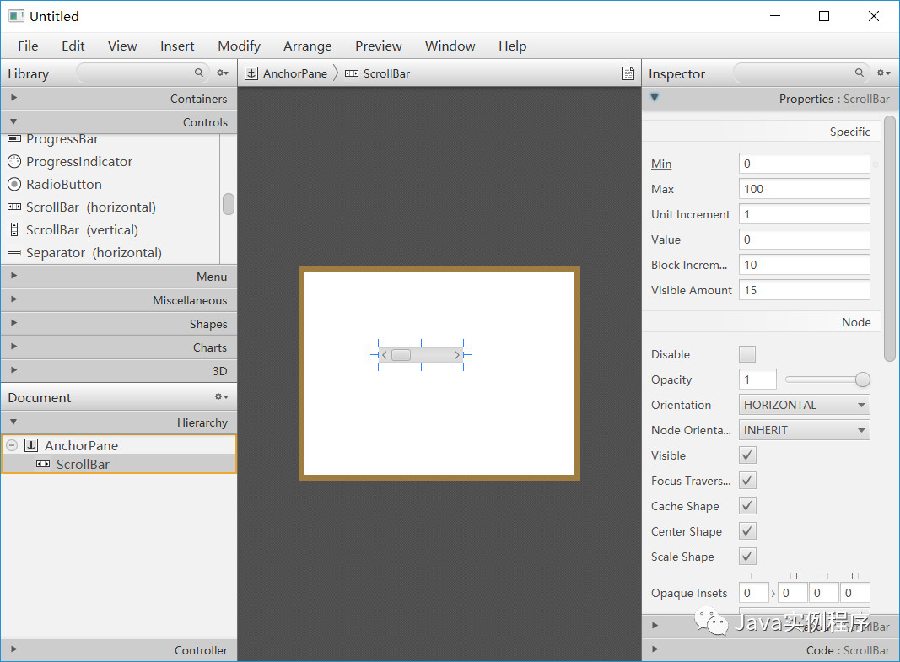Viewport: 900px width, 662px height.
Task: Open the Library panel gear menu
Action: tap(222, 73)
